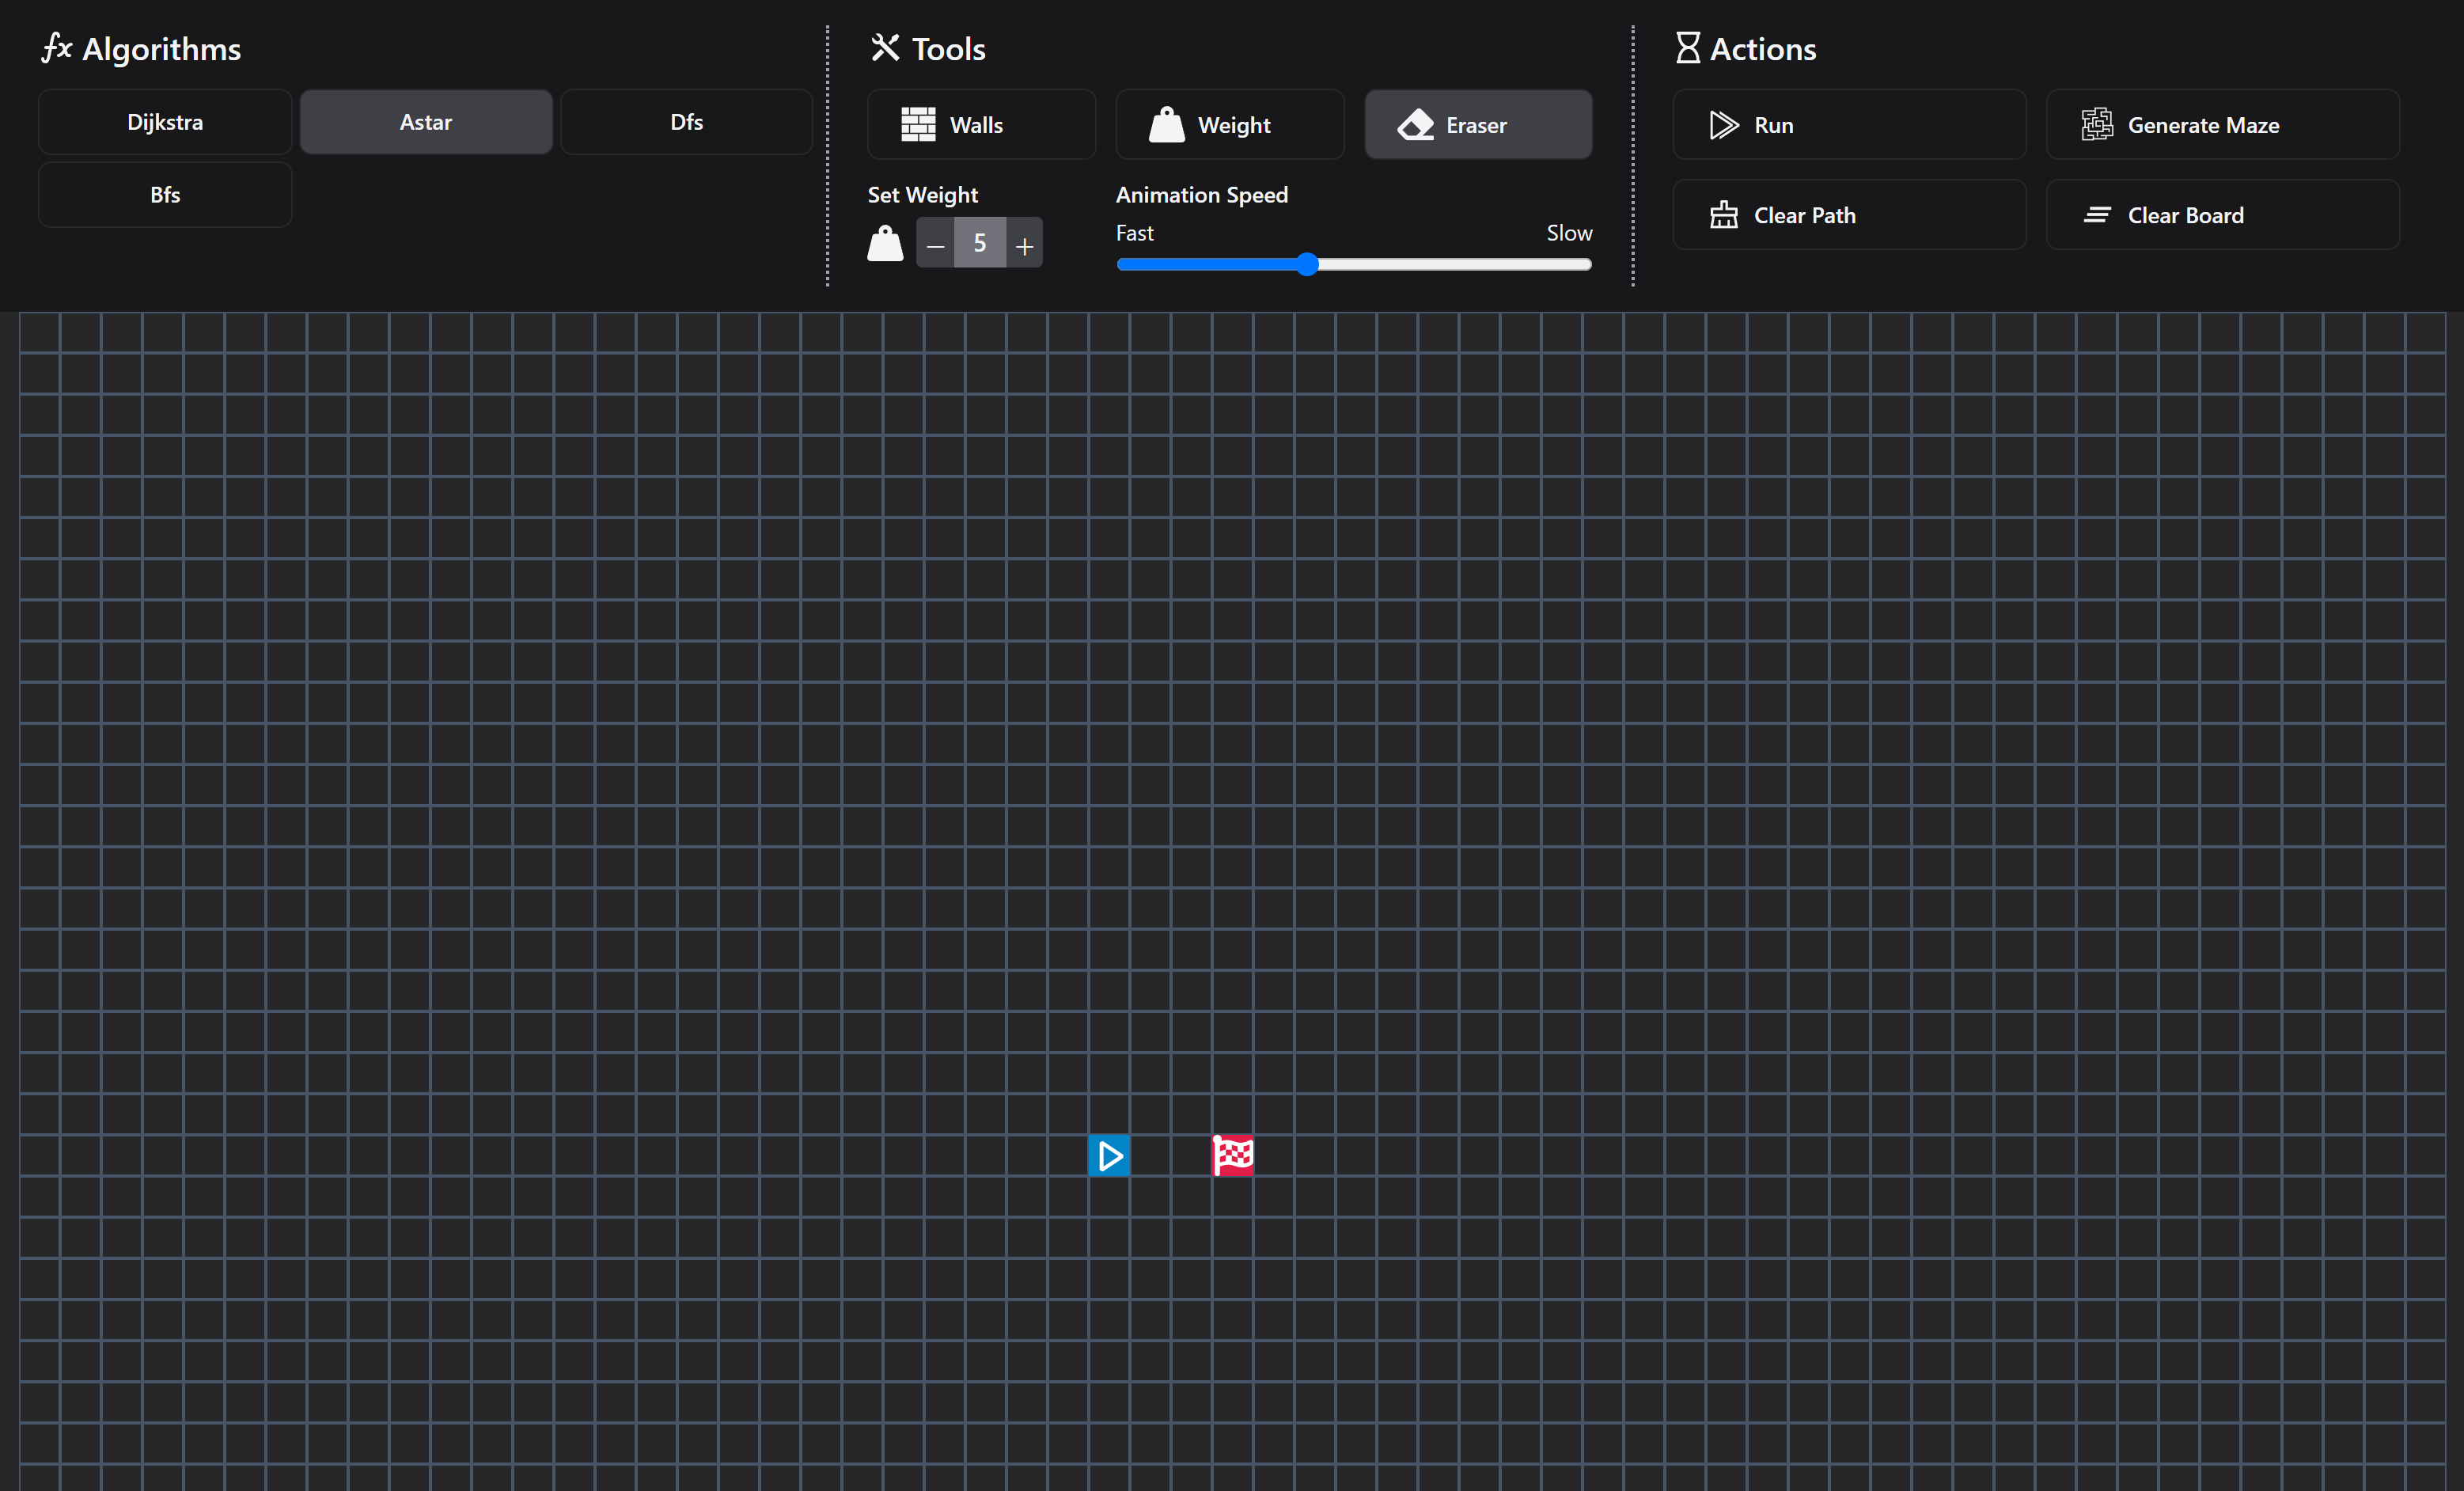Click the red finish flag node
The image size is (2464, 1491).
point(1233,1156)
